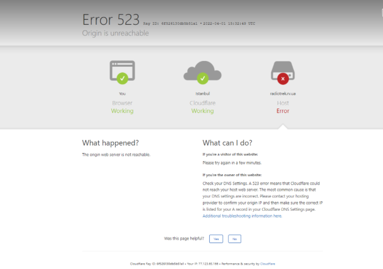The width and height of the screenshot is (383, 269).
Task: Click the What happened? heading
Action: (x=110, y=143)
